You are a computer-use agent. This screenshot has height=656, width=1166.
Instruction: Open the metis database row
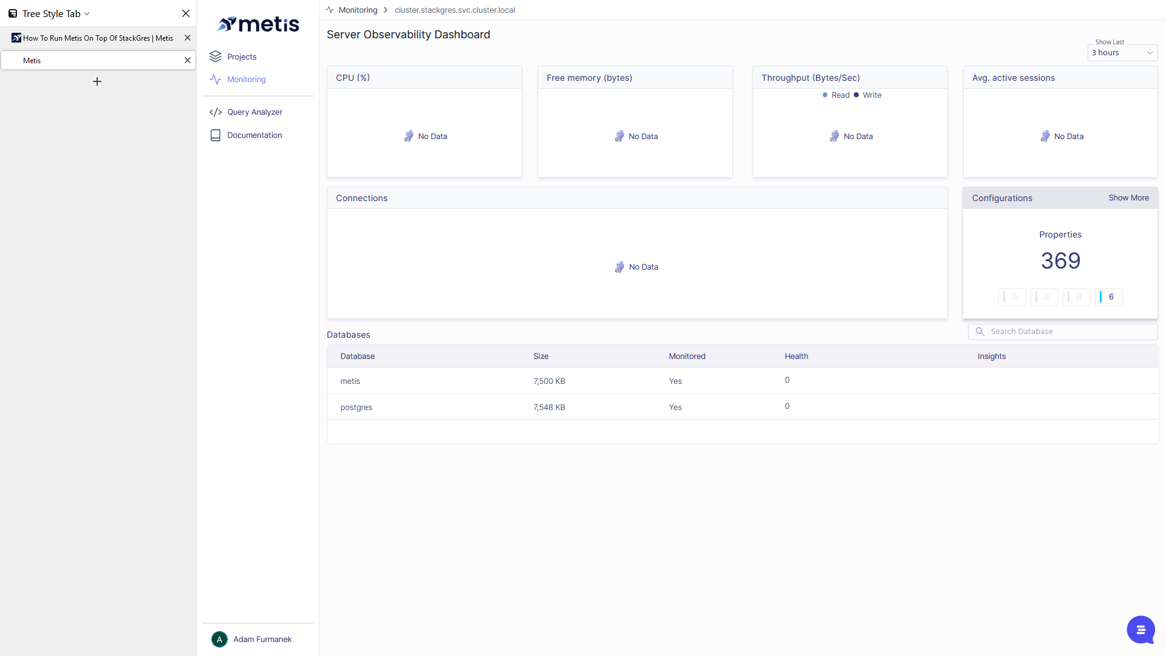(x=742, y=381)
